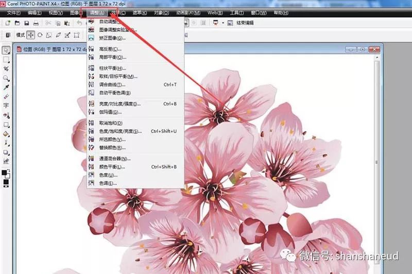Choose 取样/目标平衡(M)... menu entry
The image size is (412, 274).
[135, 76]
